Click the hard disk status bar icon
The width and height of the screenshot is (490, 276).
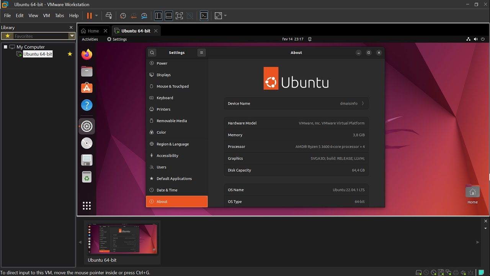(418, 273)
